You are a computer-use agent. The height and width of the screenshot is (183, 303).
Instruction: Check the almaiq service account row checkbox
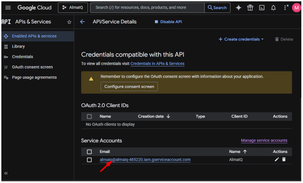(x=89, y=160)
